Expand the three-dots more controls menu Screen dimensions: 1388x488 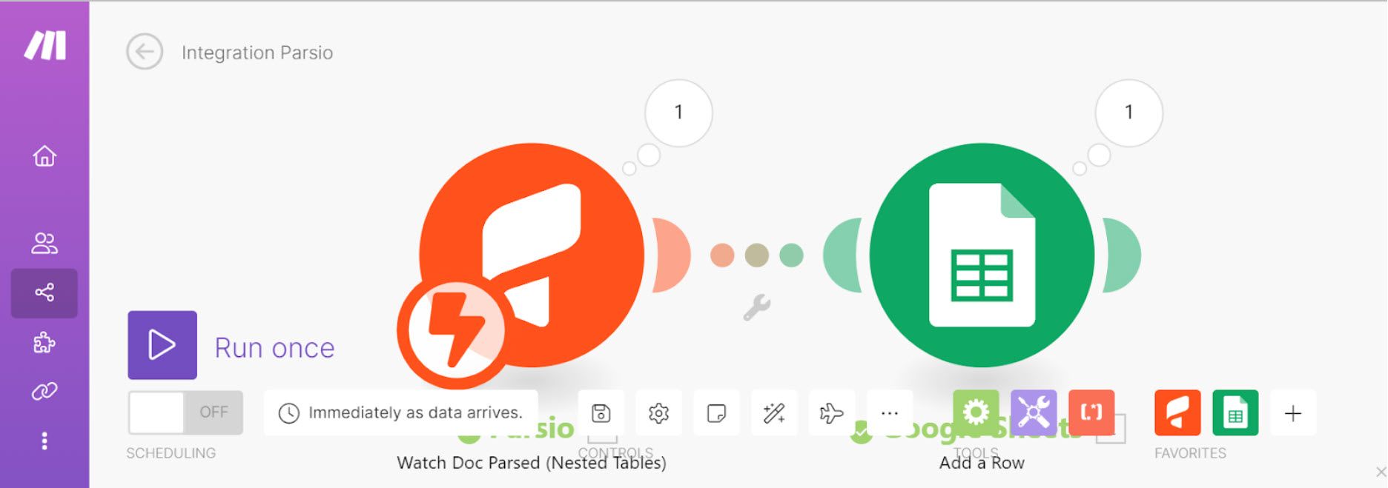[890, 412]
